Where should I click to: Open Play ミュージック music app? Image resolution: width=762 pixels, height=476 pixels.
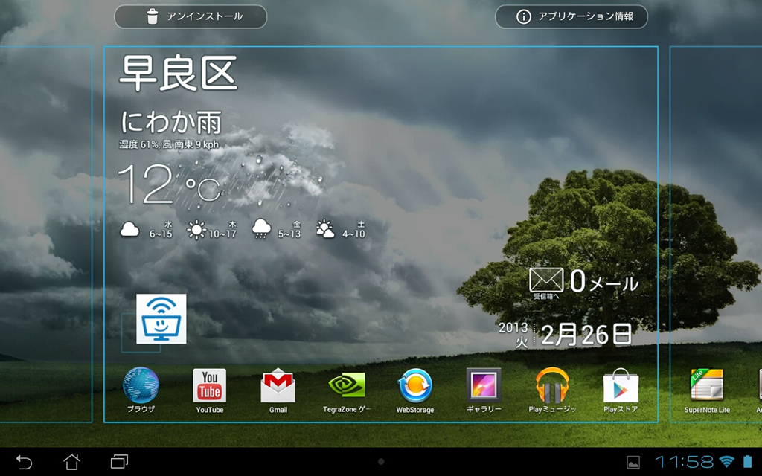click(552, 387)
